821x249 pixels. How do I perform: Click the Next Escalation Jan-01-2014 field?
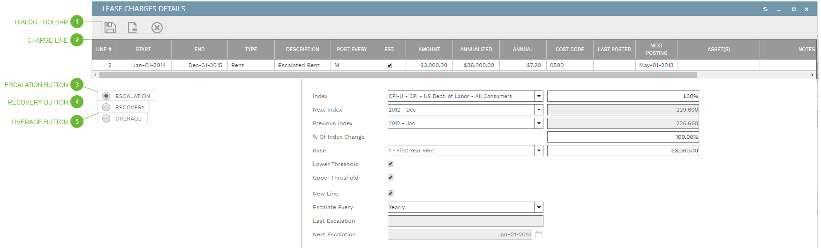[x=460, y=234]
